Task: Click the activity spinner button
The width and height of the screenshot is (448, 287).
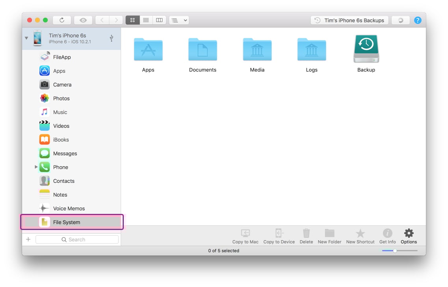Action: pyautogui.click(x=401, y=20)
